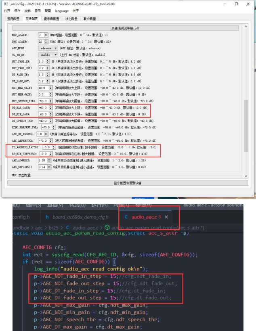
Task: Click the AEC_DT_AGGRES spinner arrows
Action: [46, 134]
